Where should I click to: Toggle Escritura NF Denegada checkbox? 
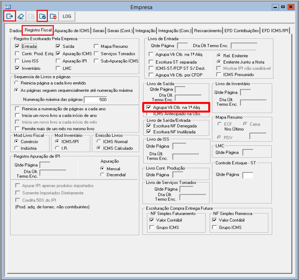point(149,126)
